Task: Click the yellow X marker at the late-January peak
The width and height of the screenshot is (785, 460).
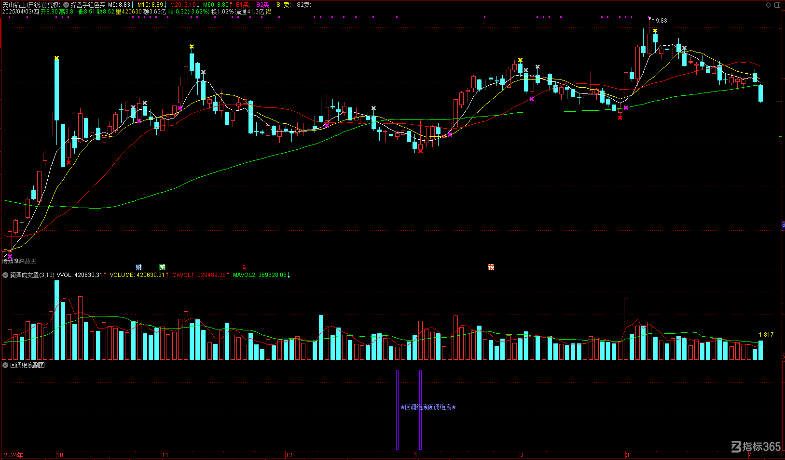Action: tap(520, 60)
